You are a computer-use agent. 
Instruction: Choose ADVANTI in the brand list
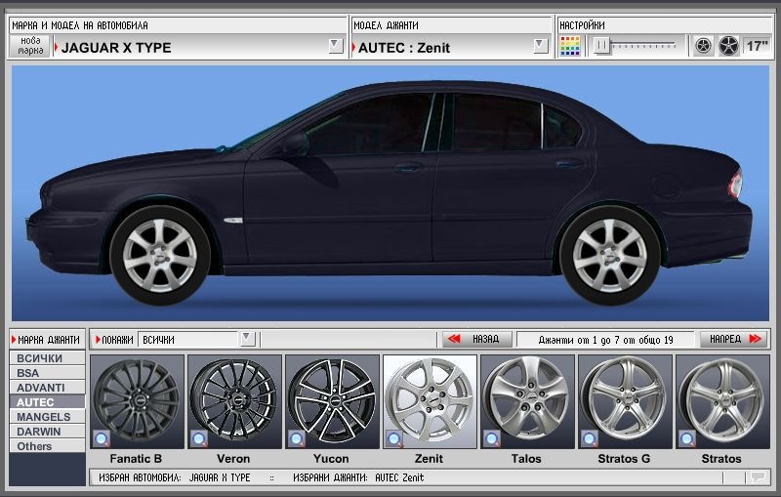pyautogui.click(x=41, y=387)
